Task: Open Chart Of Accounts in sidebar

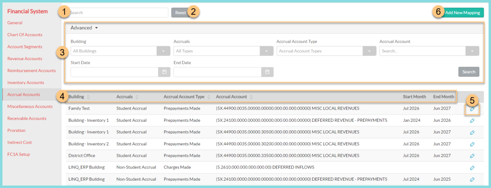Action: [x=25, y=35]
